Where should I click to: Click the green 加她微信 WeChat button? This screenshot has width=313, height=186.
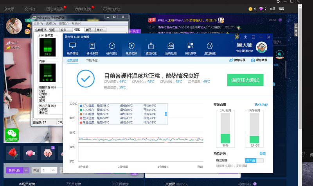coord(12,135)
